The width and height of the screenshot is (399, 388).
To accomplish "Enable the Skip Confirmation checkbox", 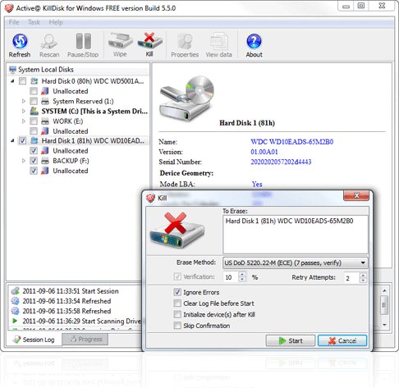I will [177, 326].
